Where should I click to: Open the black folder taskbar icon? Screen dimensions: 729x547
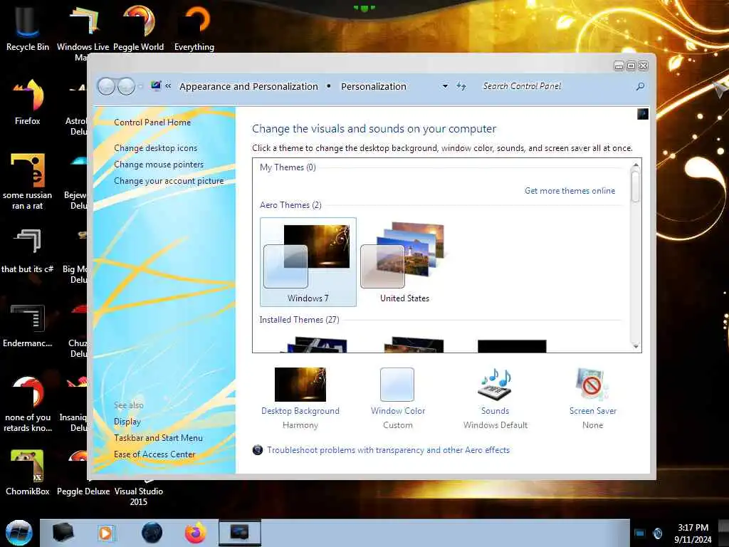pos(63,533)
